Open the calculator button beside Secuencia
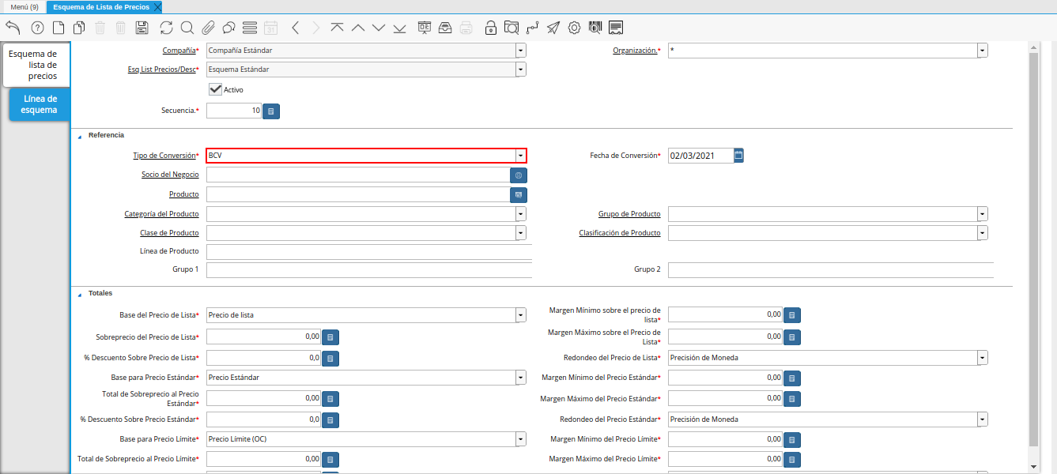 pyautogui.click(x=271, y=111)
